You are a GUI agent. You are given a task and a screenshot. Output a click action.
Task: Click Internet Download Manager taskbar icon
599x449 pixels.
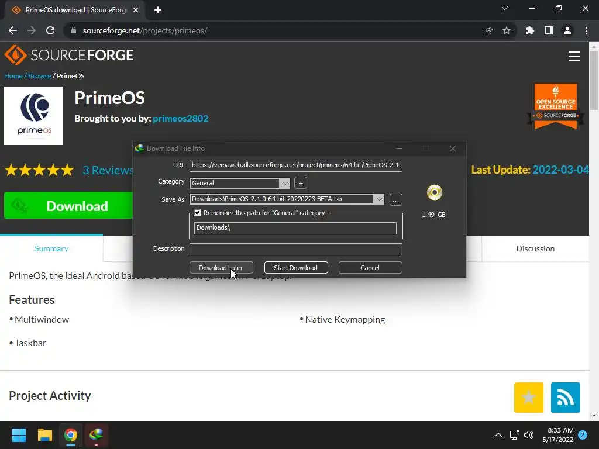[x=97, y=435]
